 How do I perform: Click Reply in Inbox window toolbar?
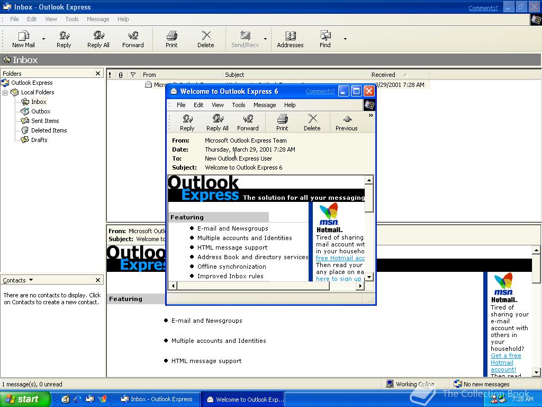point(64,39)
